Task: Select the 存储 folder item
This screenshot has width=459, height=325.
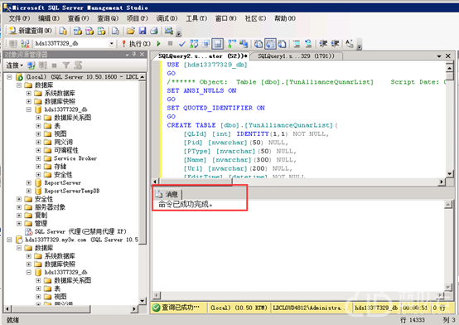Action: pyautogui.click(x=60, y=167)
